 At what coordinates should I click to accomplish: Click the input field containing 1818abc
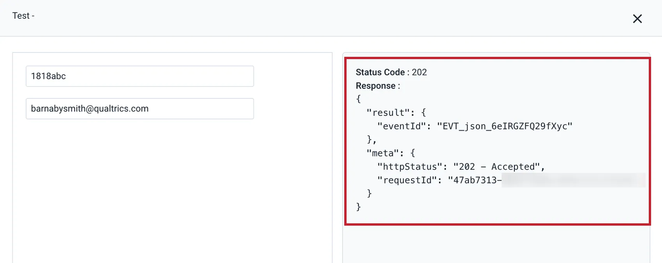140,76
